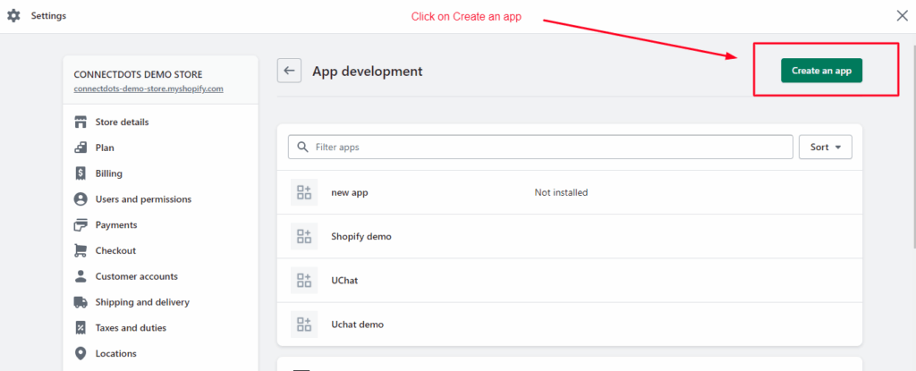Viewport: 916px width, 371px height.
Task: Click the Payments card icon
Action: coord(81,225)
